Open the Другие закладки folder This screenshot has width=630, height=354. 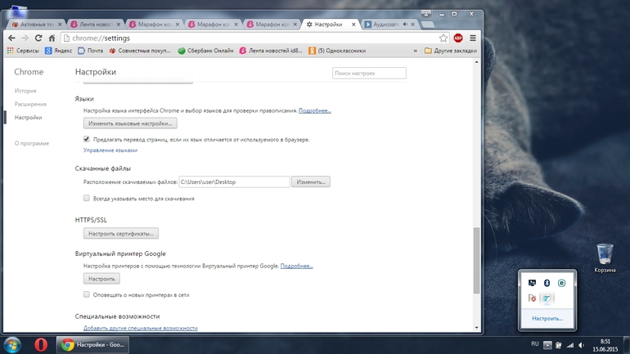450,51
